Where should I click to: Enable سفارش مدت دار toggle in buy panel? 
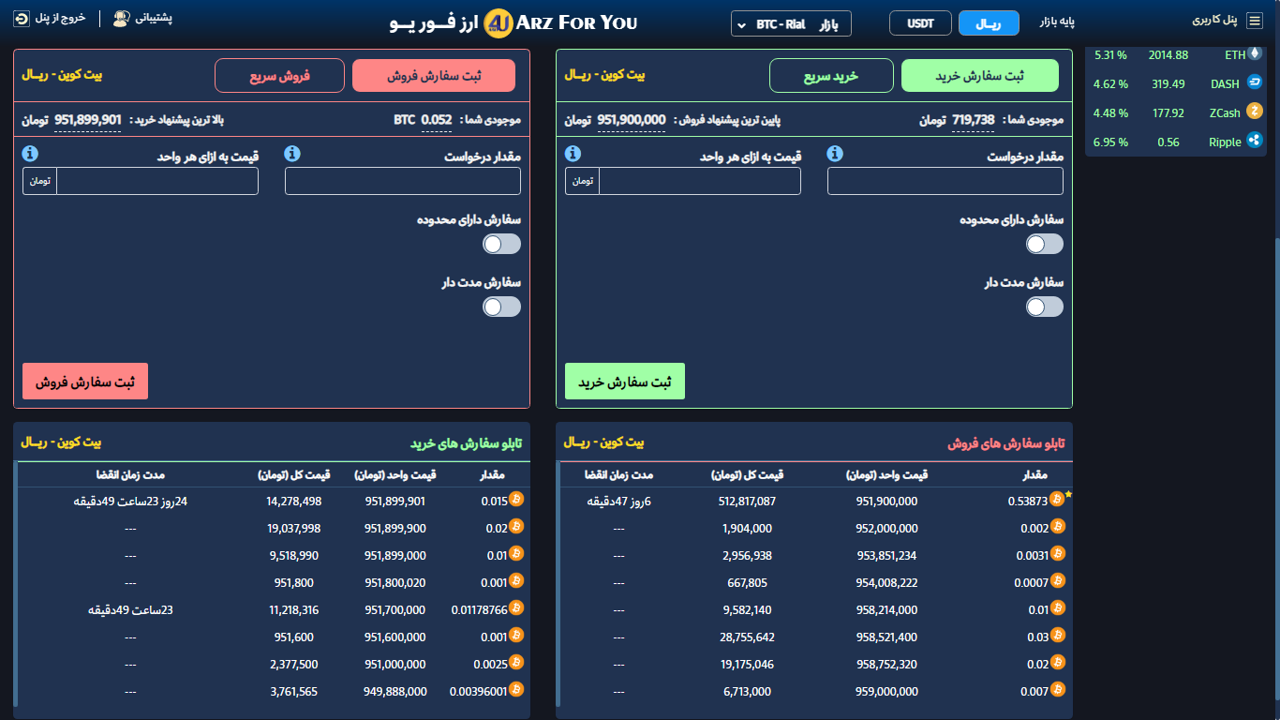(1045, 307)
